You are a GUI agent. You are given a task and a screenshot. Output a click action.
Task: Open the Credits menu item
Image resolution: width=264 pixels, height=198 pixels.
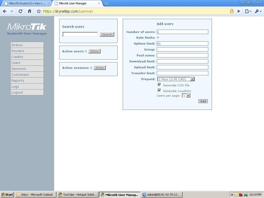27,57
